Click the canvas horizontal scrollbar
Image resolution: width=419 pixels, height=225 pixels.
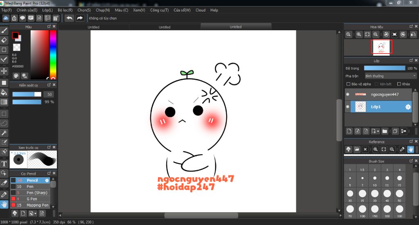tap(201, 215)
